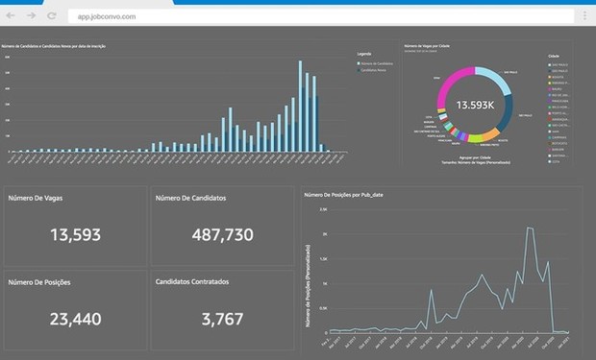This screenshot has height=360, width=596.
Task: Toggle the Número de Candidatos legend entry
Action: coord(375,63)
